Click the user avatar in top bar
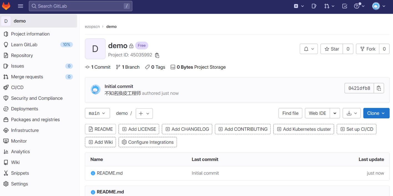The height and width of the screenshot is (196, 393). (376, 6)
